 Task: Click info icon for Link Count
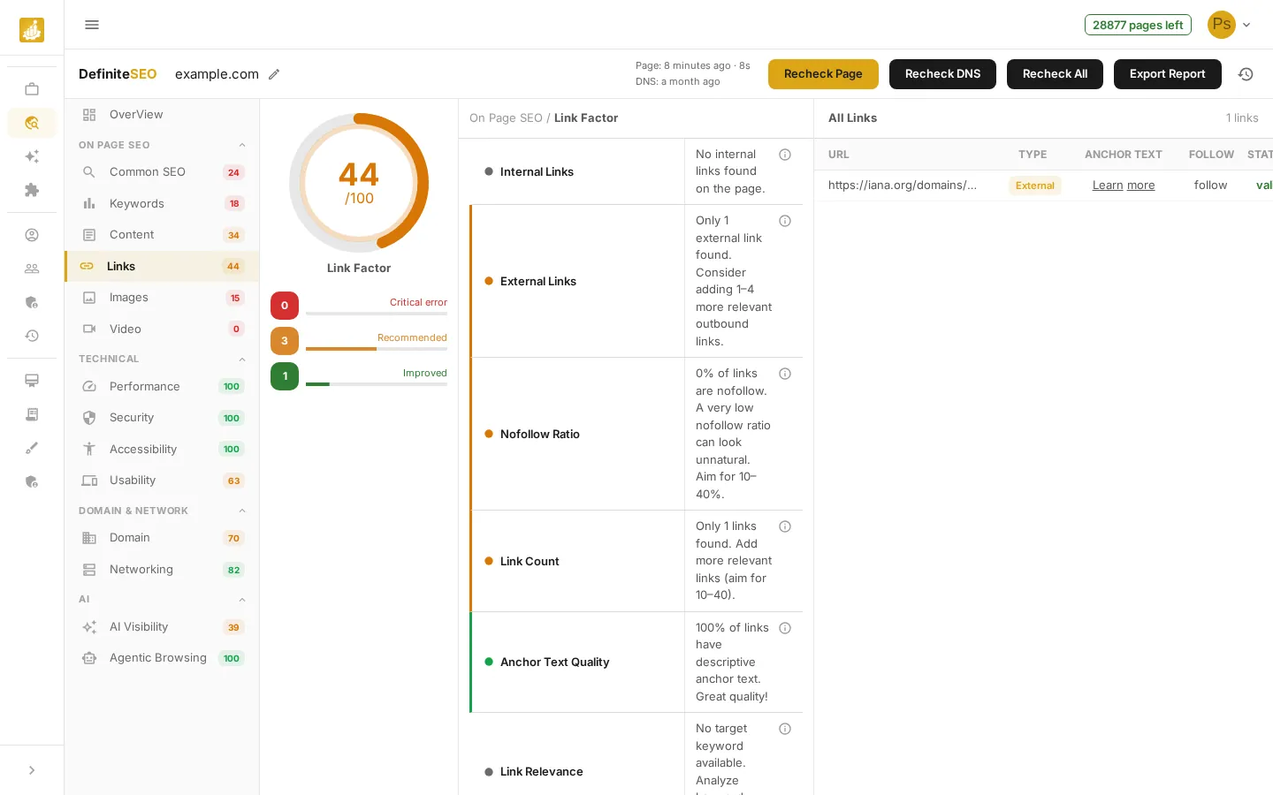click(x=785, y=526)
